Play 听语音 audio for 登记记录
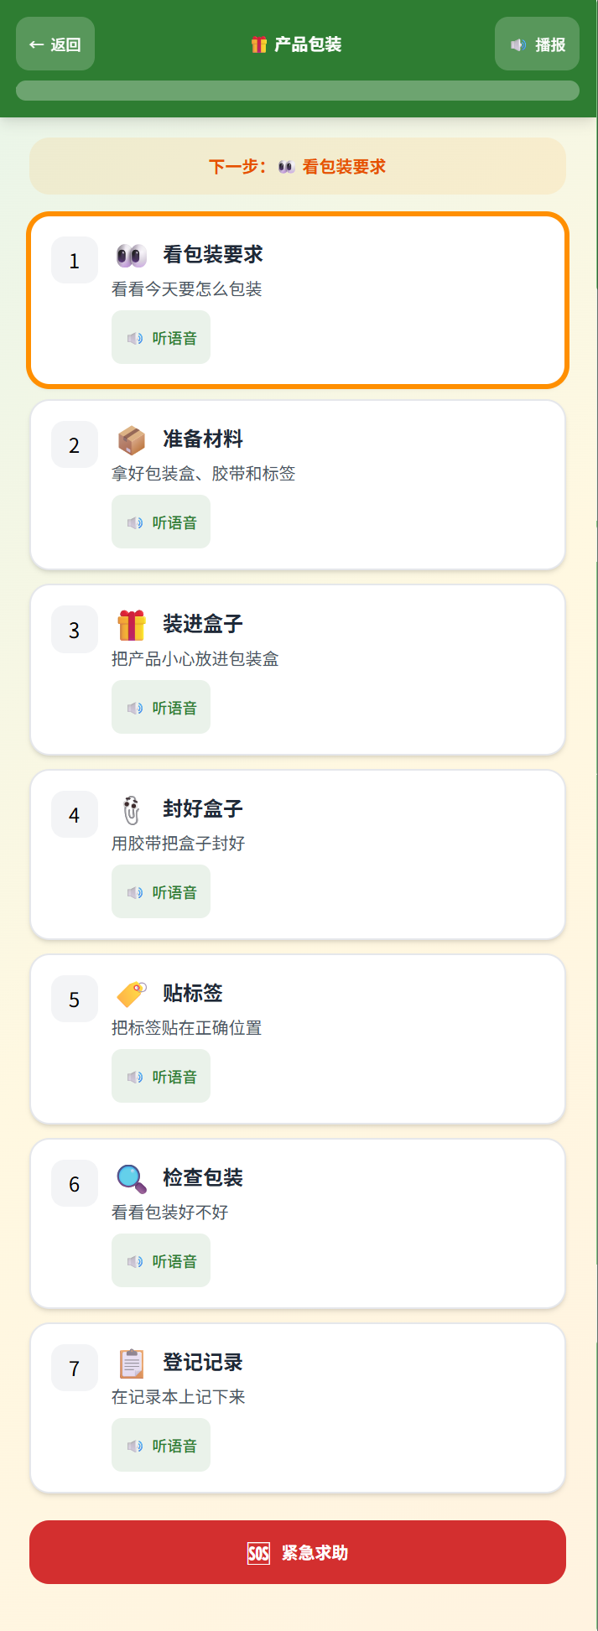 click(161, 1446)
